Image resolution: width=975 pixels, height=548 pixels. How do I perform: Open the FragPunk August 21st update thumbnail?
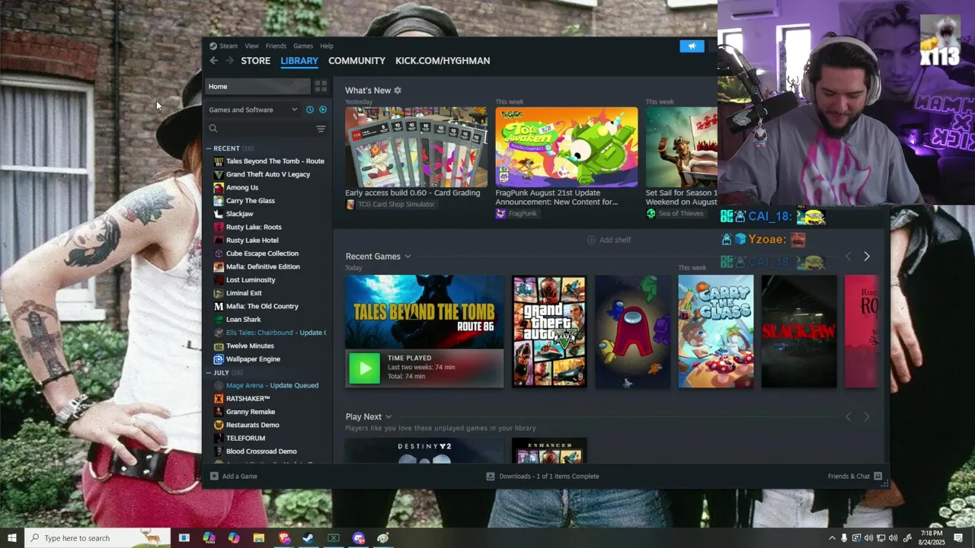click(567, 147)
